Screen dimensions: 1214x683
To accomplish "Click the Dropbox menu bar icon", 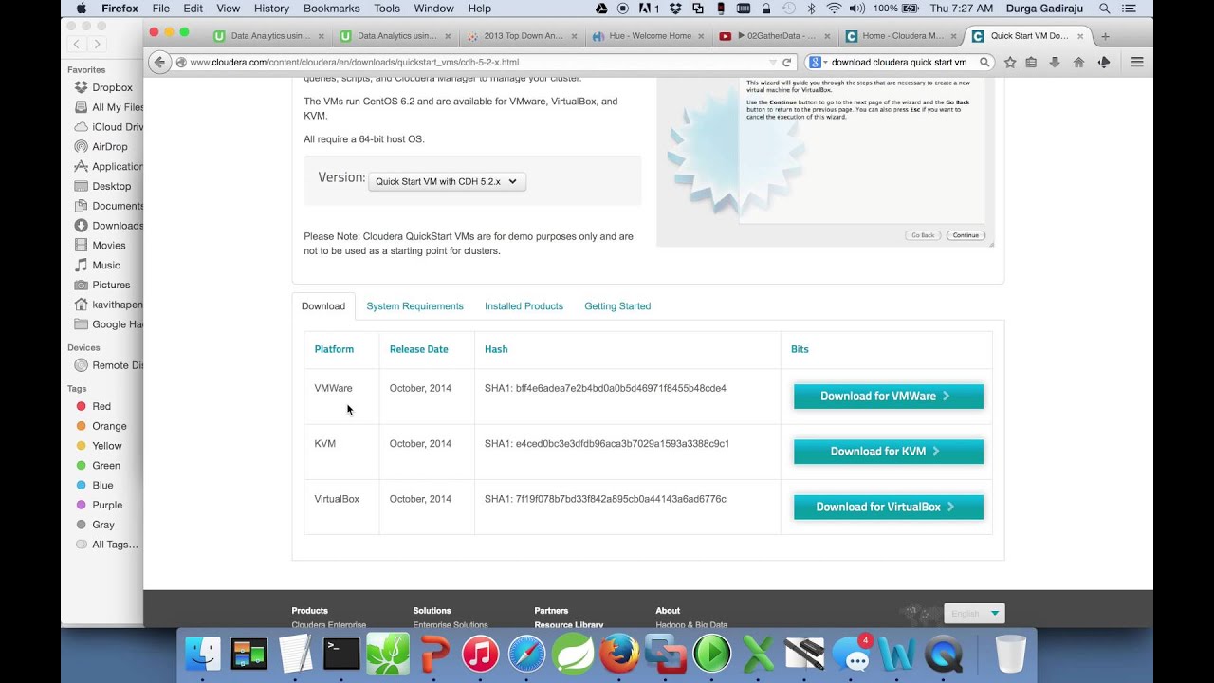I will [675, 9].
